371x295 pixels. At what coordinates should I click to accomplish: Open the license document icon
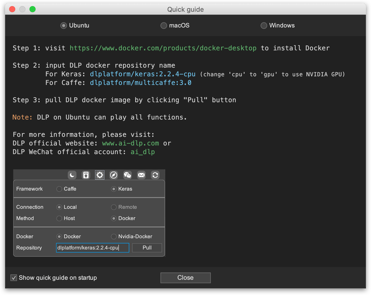click(86, 175)
